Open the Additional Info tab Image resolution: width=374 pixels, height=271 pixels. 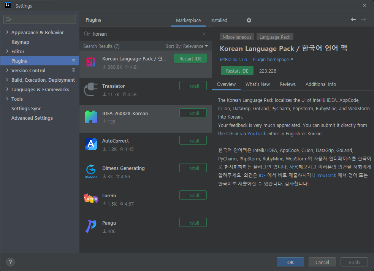[x=320, y=84]
